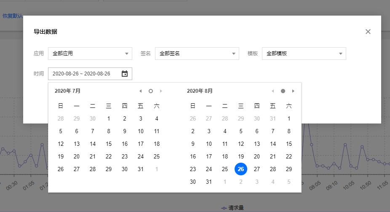390x212 pixels.
Task: Select August 19 in the calendar
Action: [241, 156]
